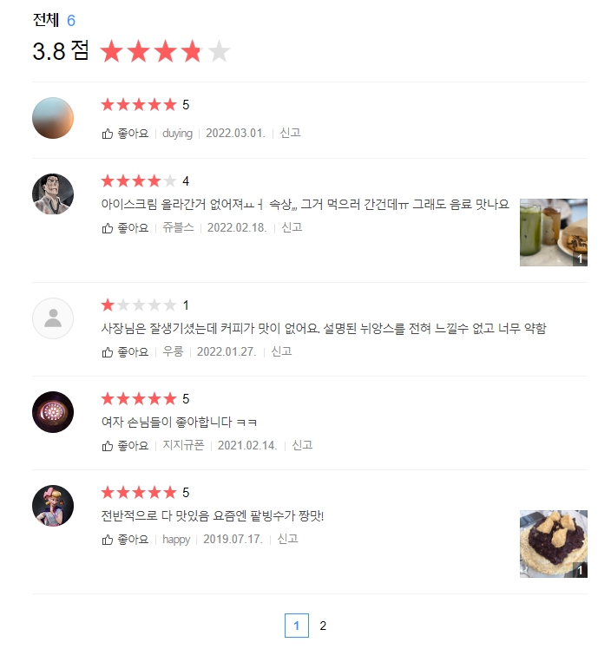The width and height of the screenshot is (611, 662).
Task: Report duying's review via 신고
Action: coord(290,133)
